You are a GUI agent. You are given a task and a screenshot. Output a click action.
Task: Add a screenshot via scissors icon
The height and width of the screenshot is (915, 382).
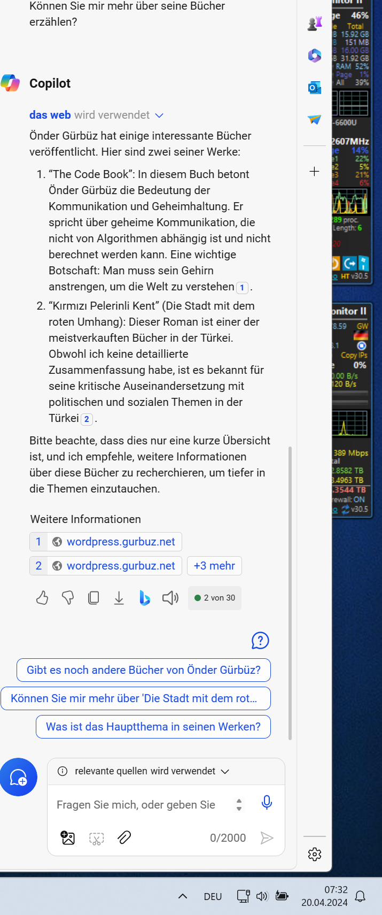[x=97, y=838]
